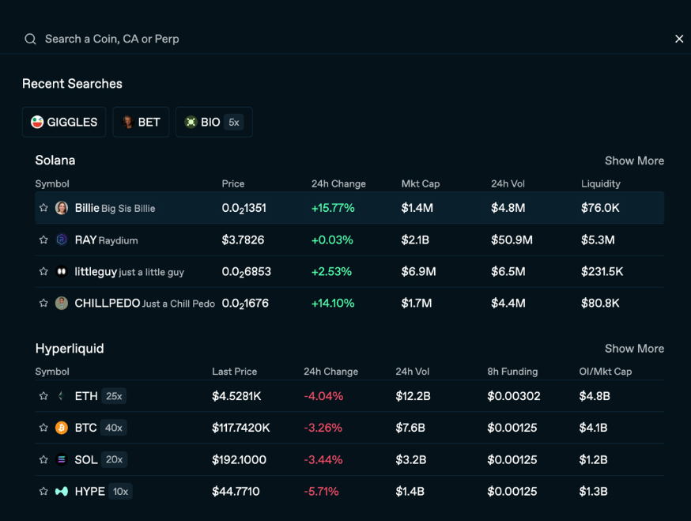Viewport: 691px width, 521px height.
Task: Toggle favorite star for ETH
Action: click(x=43, y=396)
